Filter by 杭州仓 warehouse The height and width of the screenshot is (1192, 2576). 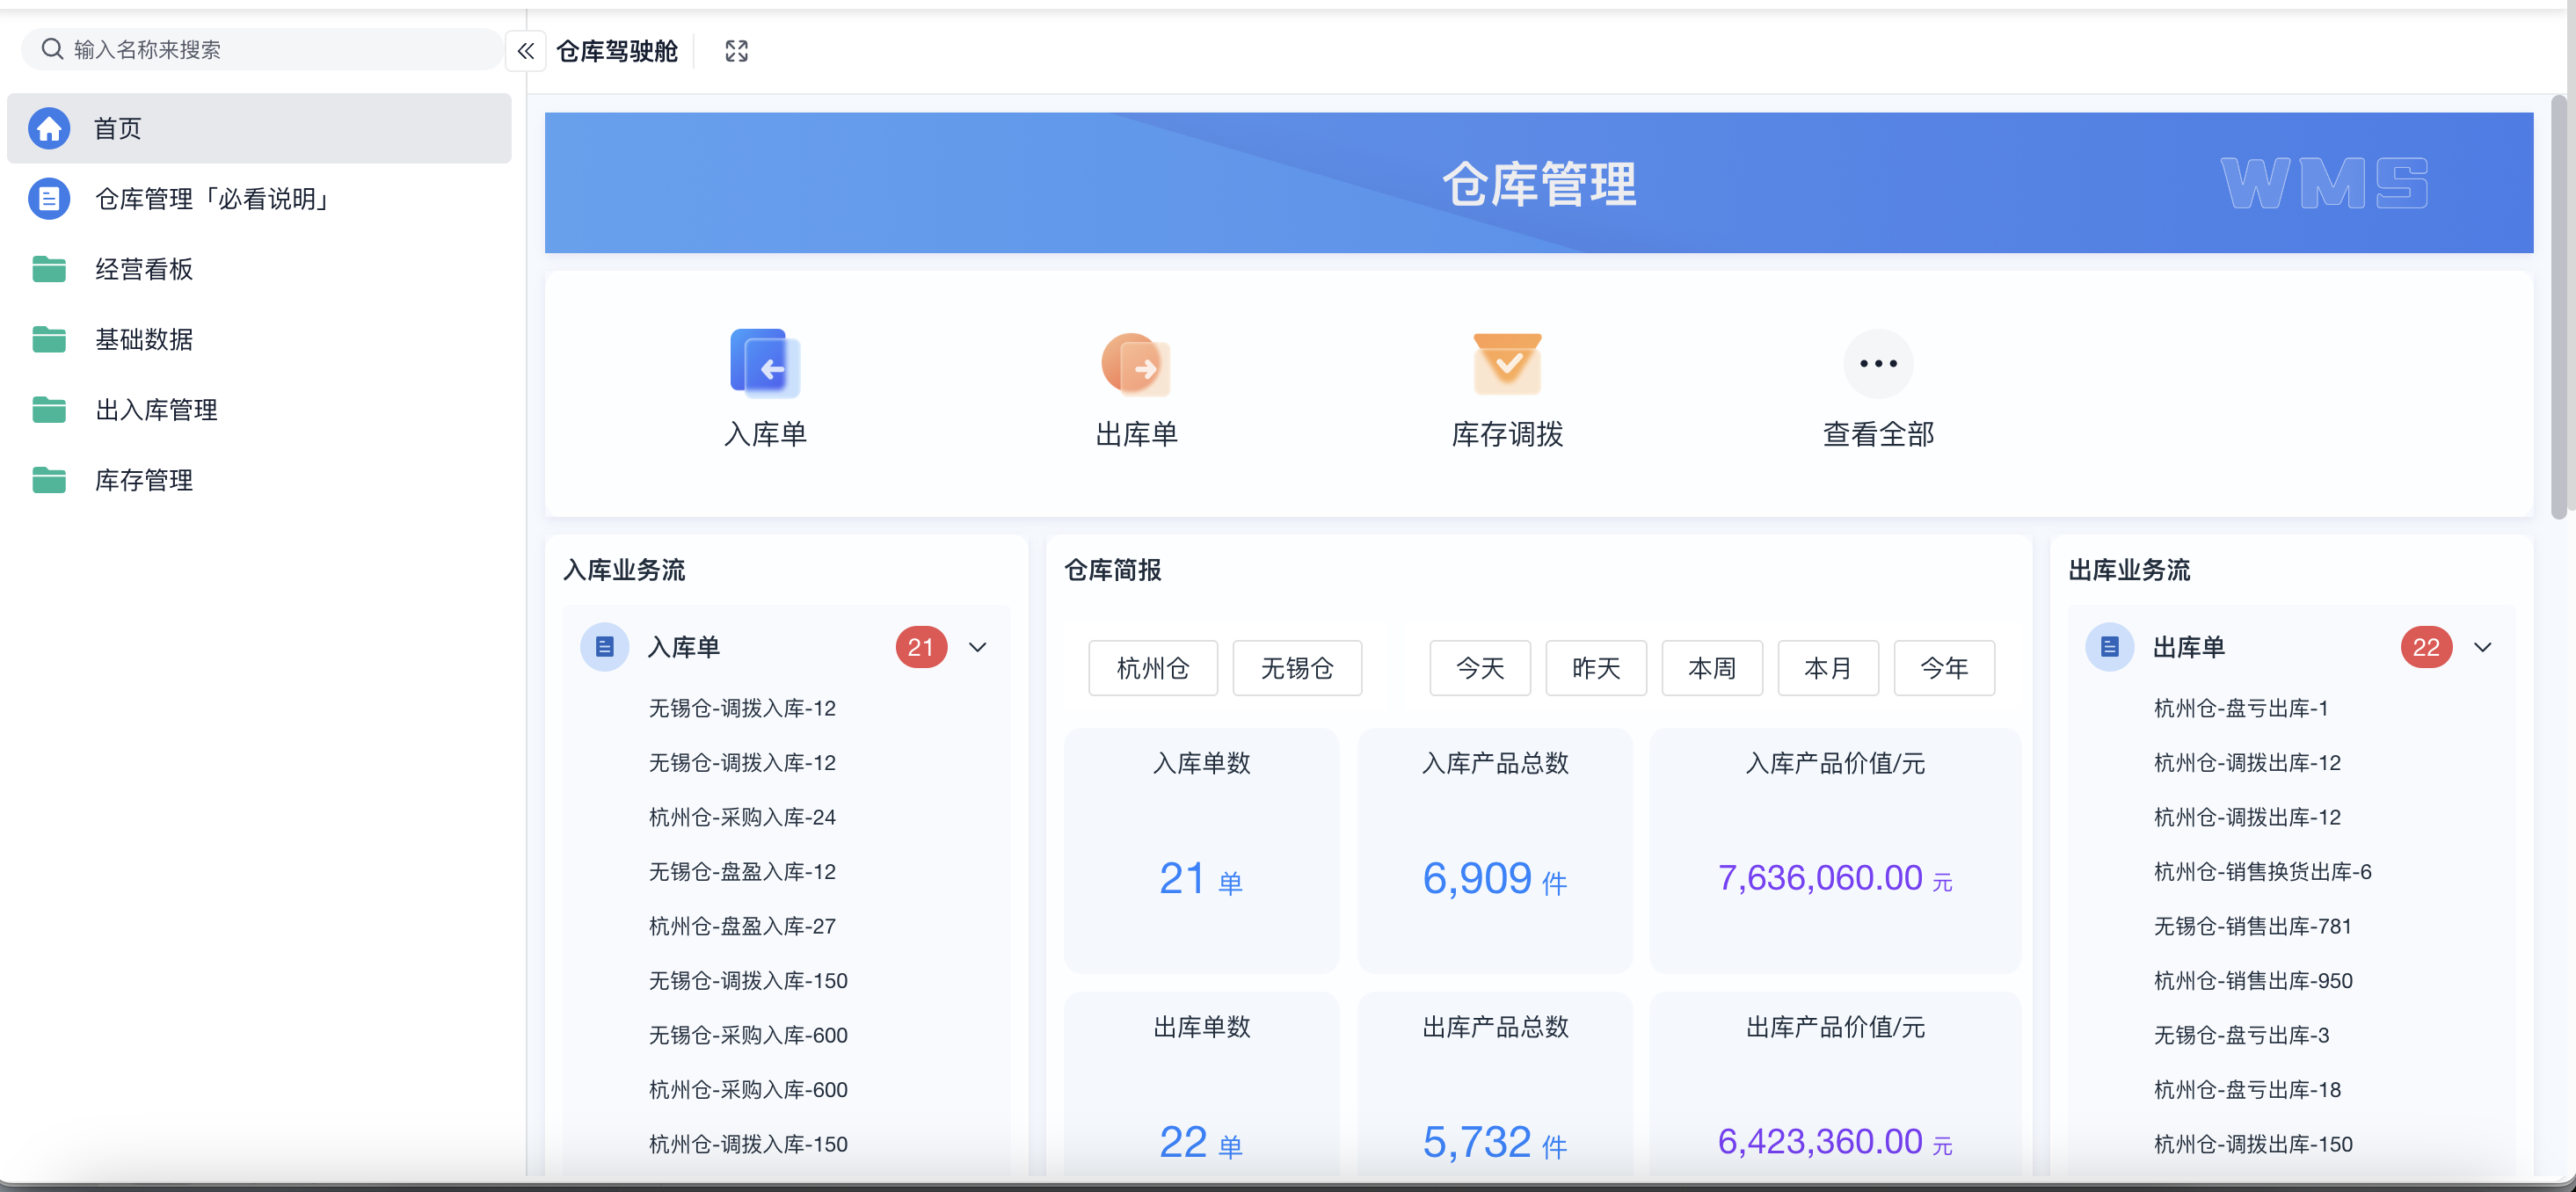pyautogui.click(x=1153, y=668)
